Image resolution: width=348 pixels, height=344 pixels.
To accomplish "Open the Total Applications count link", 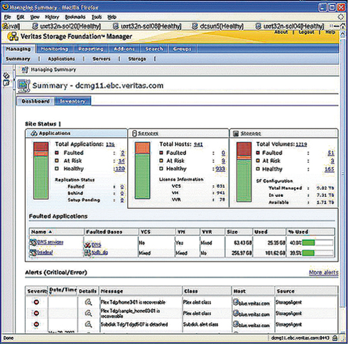I will pos(110,144).
